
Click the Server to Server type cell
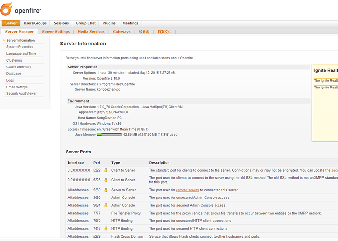[123, 190]
